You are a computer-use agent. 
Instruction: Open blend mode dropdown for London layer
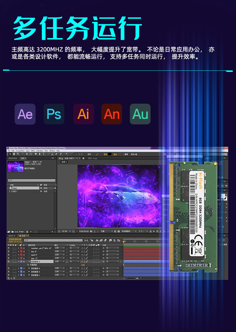59,248
